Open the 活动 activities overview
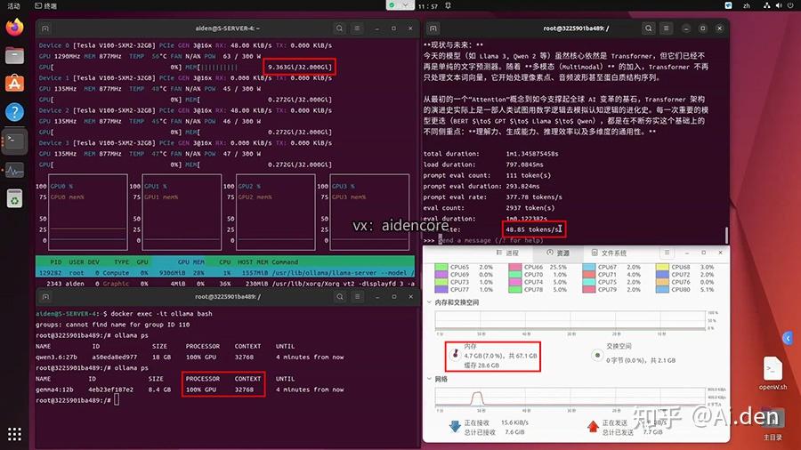Image resolution: width=801 pixels, height=450 pixels. point(13,5)
